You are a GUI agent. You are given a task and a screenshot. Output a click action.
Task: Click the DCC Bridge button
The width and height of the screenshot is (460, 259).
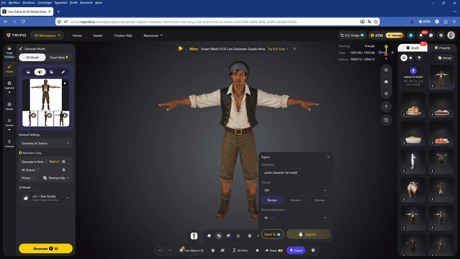coord(352,35)
